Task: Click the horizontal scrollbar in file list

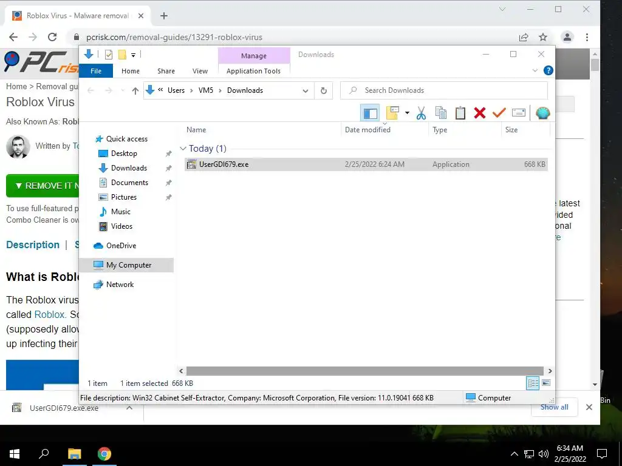Action: click(x=365, y=371)
